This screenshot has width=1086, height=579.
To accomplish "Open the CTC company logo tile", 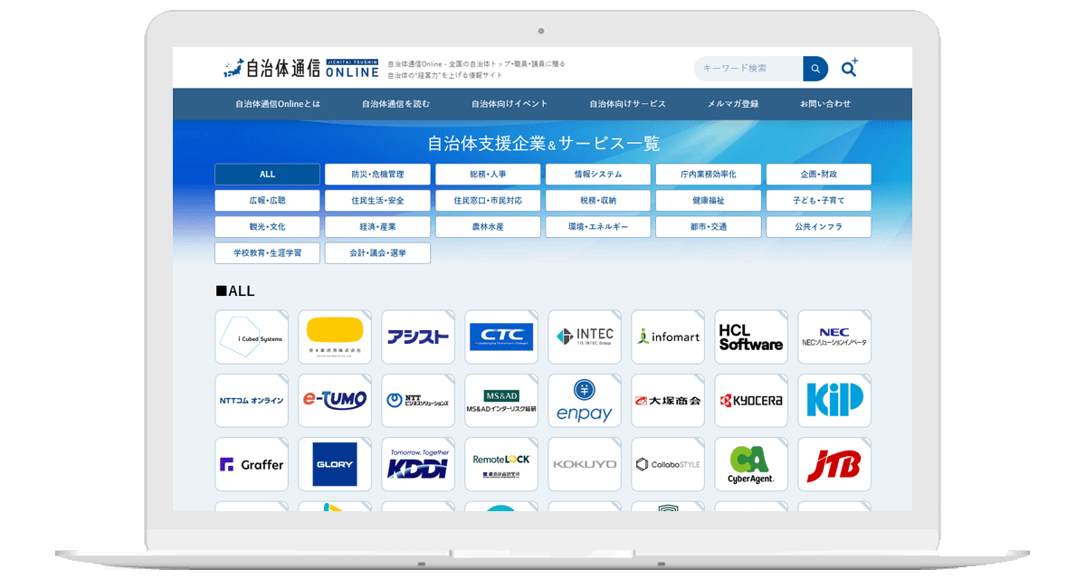I will (501, 337).
